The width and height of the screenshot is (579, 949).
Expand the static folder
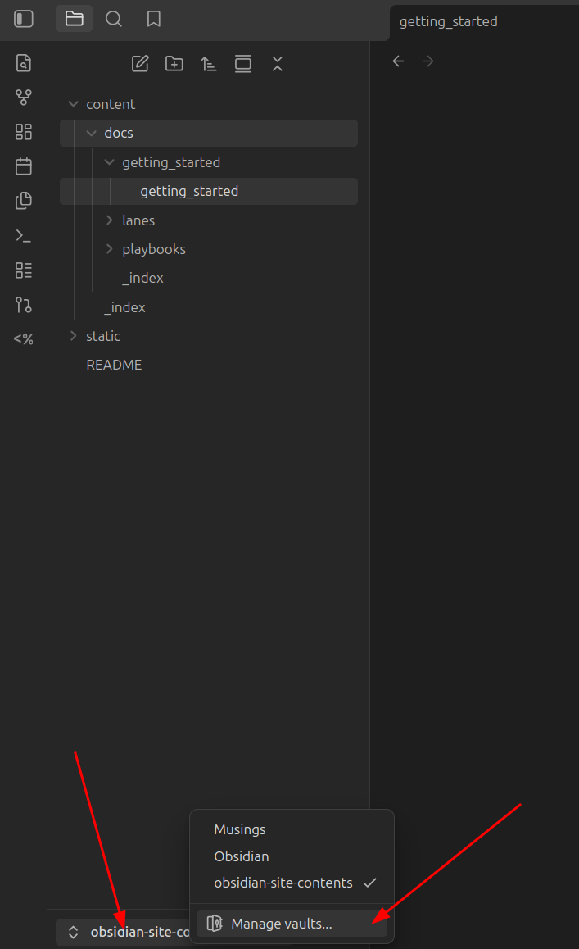pyautogui.click(x=102, y=336)
